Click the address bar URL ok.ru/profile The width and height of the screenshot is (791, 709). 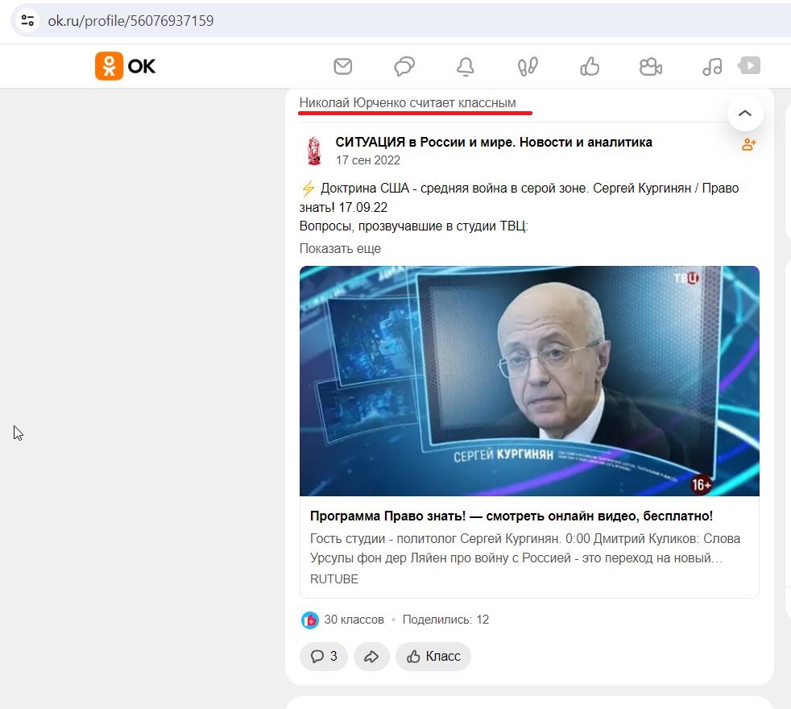point(130,21)
